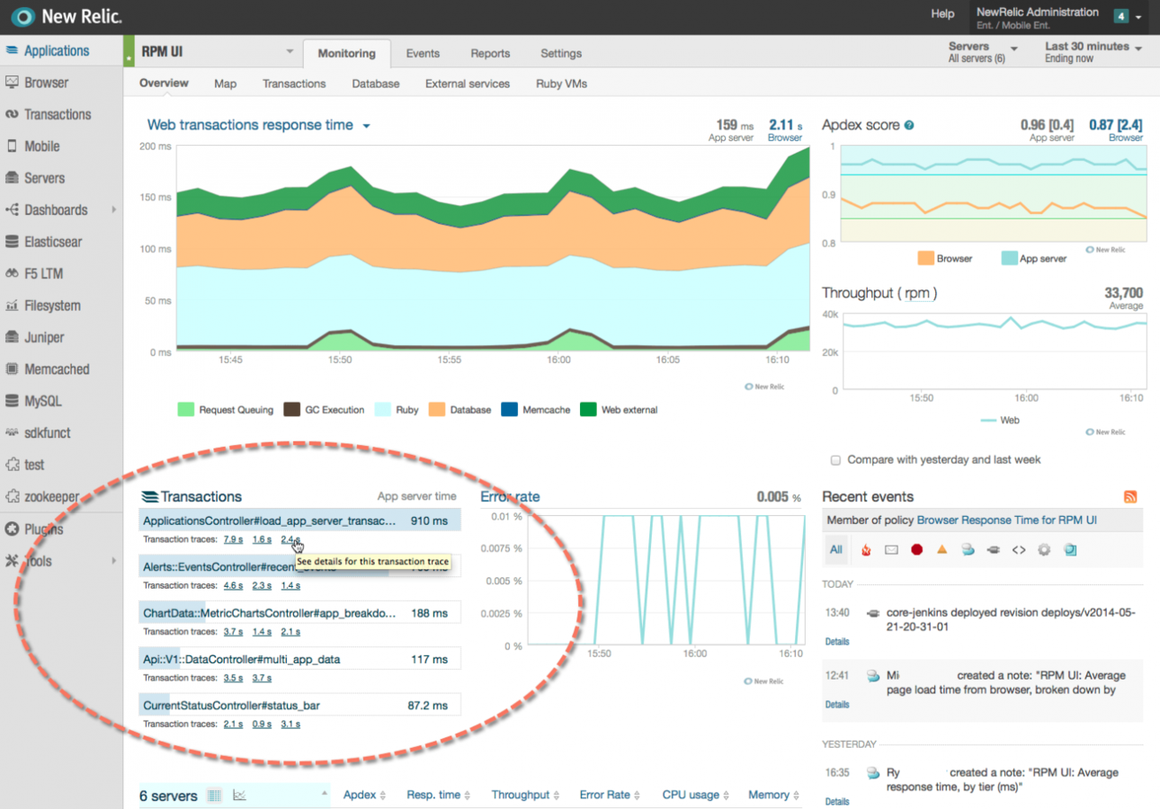Viewport: 1160px width, 809px height.
Task: Select the All events filter
Action: [836, 550]
